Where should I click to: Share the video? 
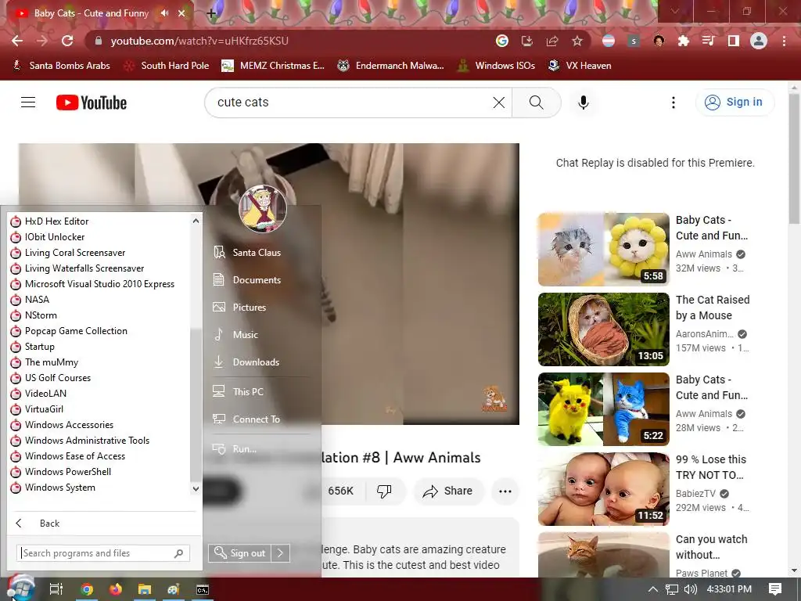(x=448, y=491)
